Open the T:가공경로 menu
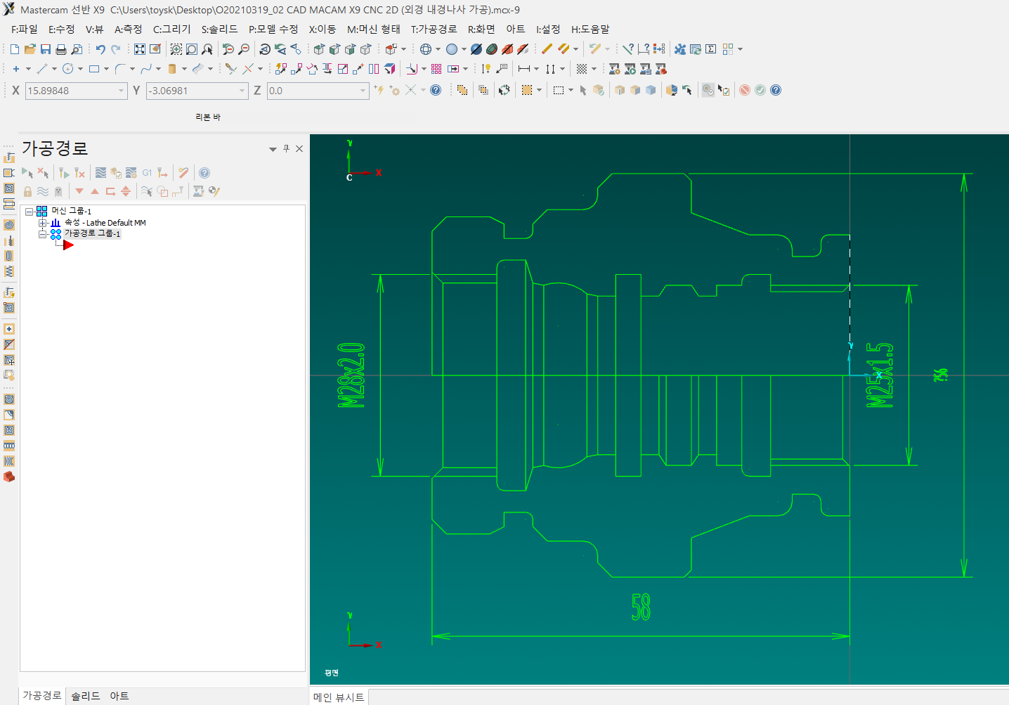 click(x=434, y=29)
